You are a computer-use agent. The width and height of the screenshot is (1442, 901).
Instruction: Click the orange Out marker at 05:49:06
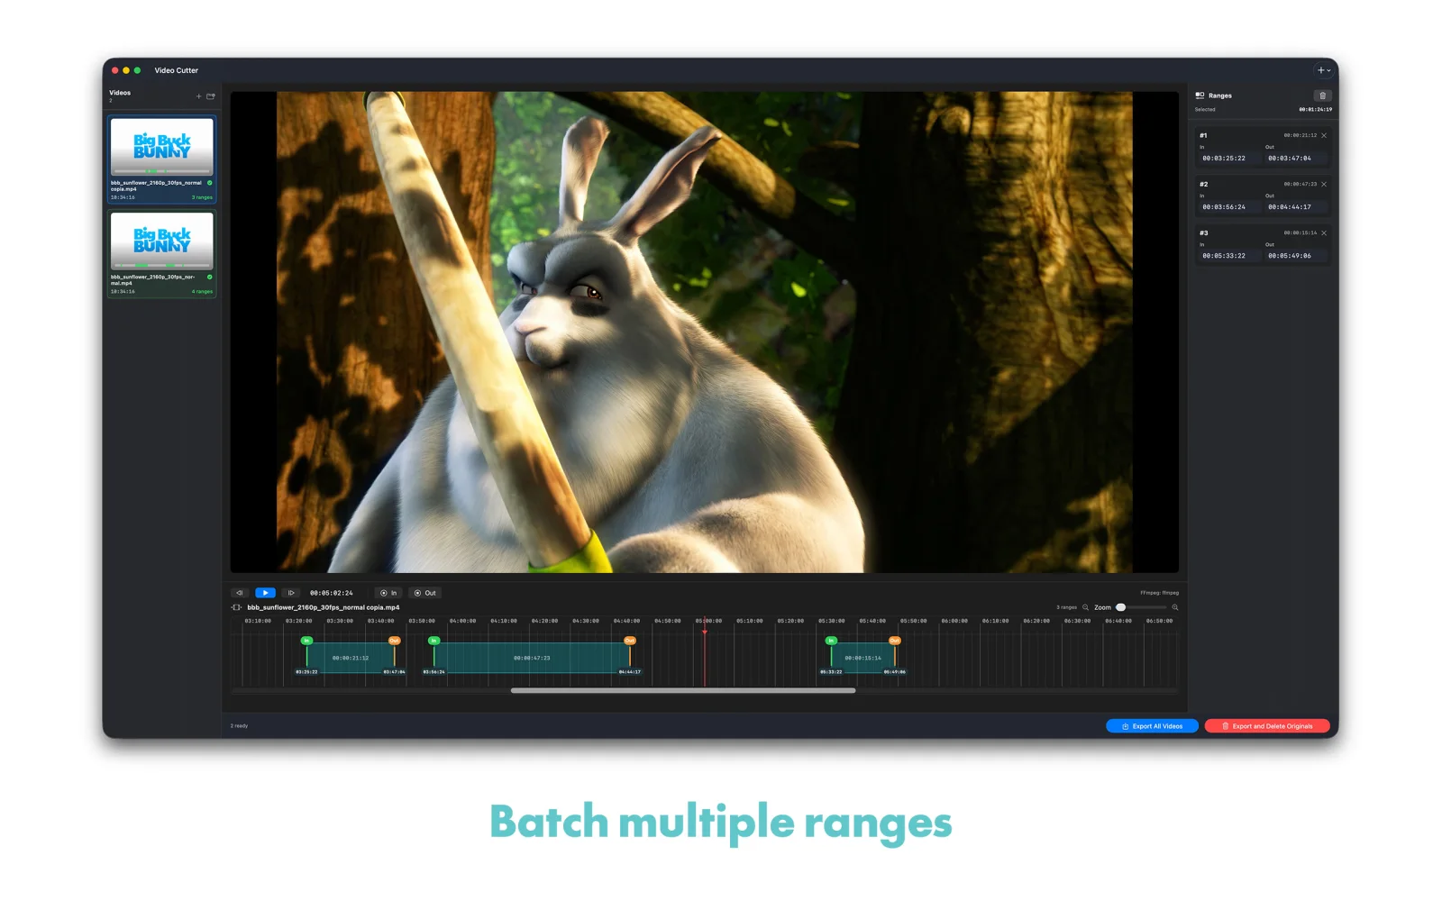(x=895, y=641)
